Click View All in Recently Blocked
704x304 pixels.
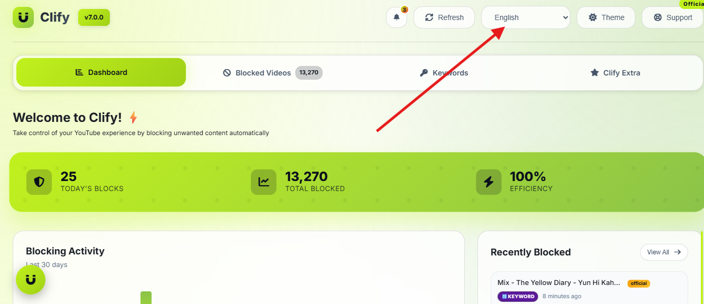coord(664,252)
